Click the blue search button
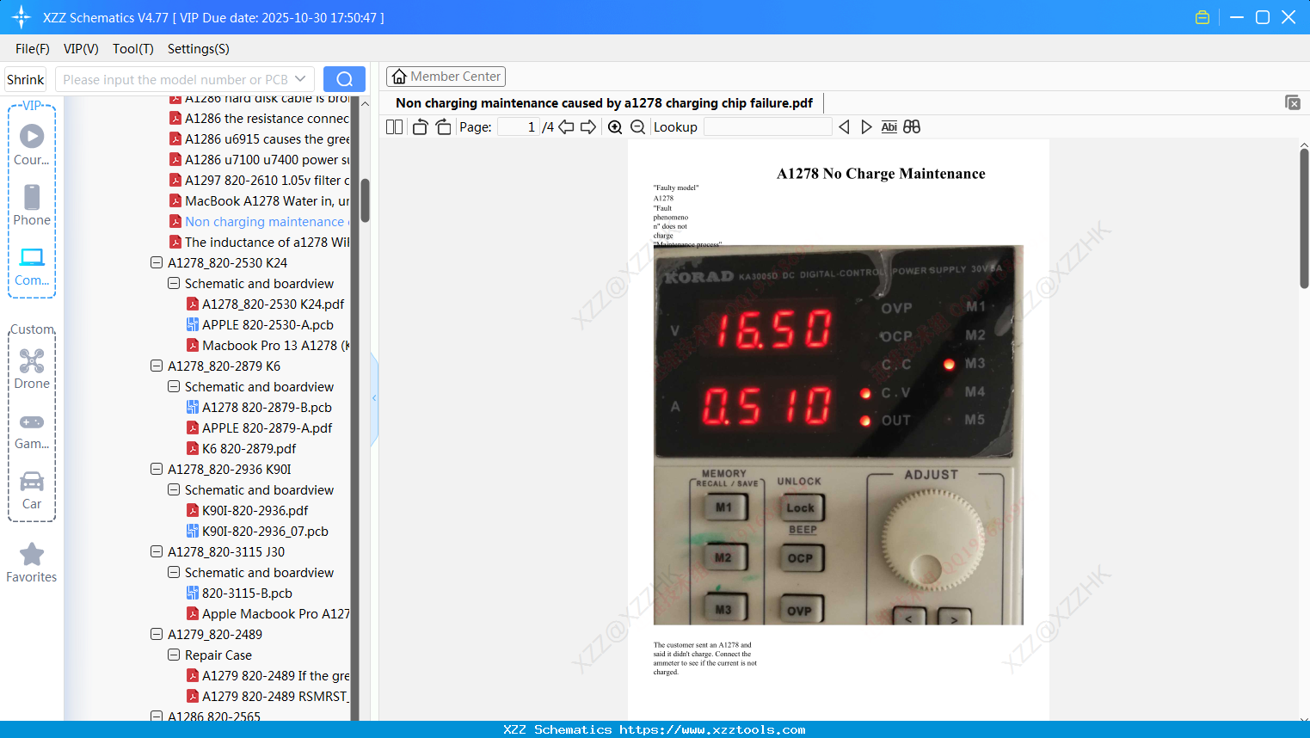The height and width of the screenshot is (738, 1310). click(x=344, y=79)
